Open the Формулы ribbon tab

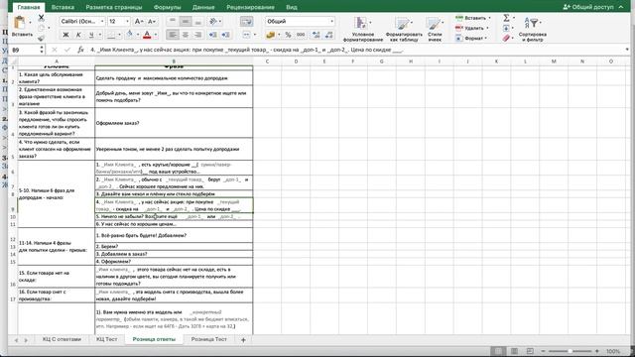tap(168, 7)
